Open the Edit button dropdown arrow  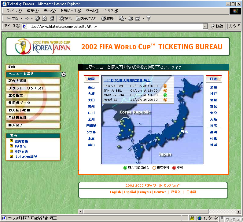pos(143,19)
